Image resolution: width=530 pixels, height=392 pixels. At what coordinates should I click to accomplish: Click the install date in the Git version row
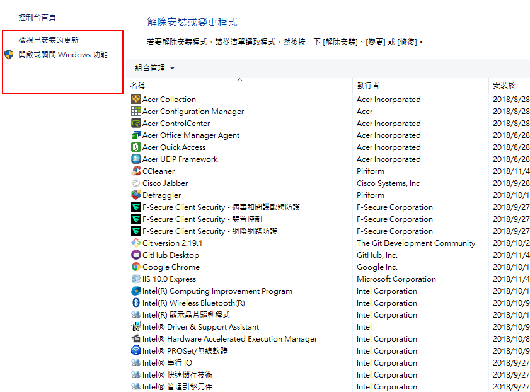[511, 243]
